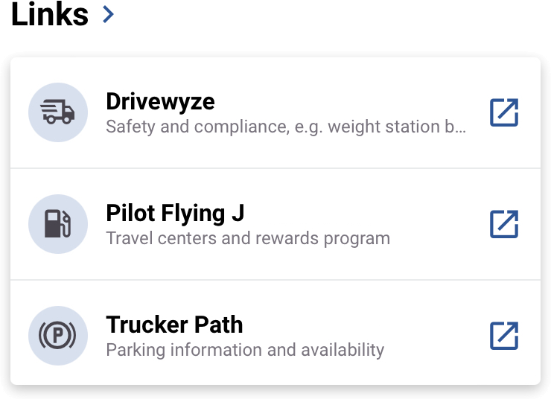Open the Trucker Path external link icon
Viewport: 551px width, 399px height.
pos(503,336)
